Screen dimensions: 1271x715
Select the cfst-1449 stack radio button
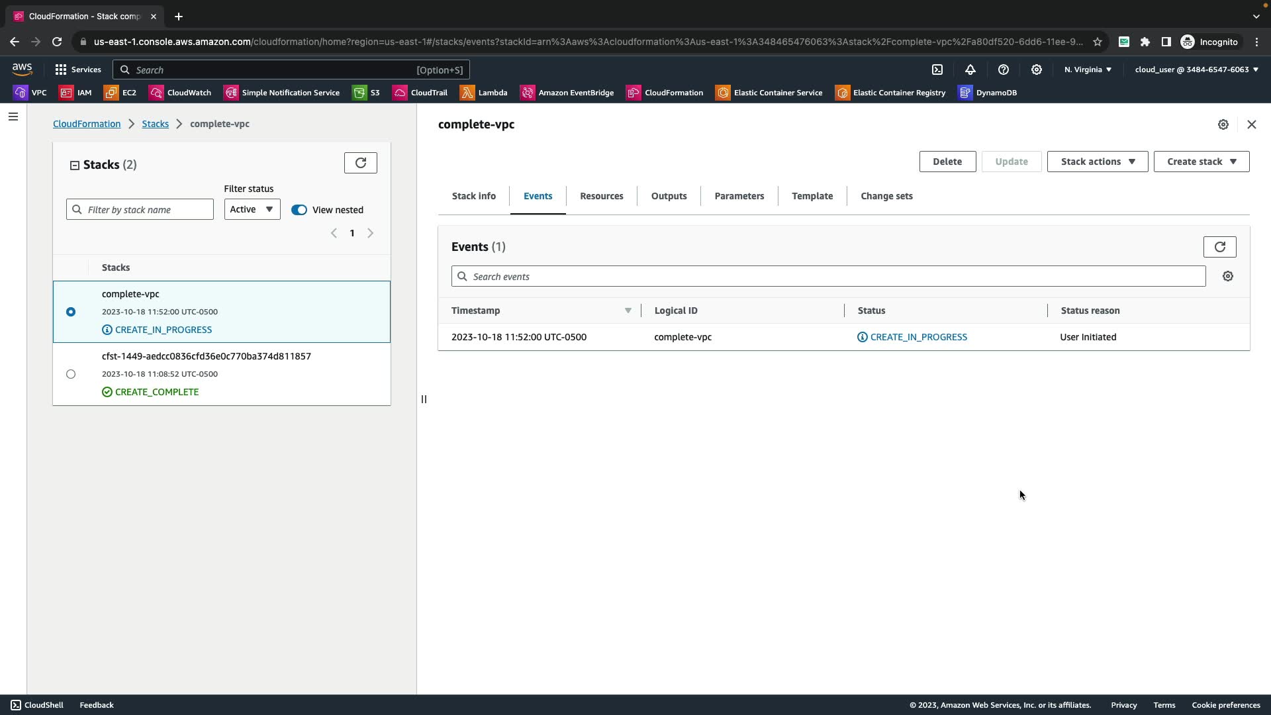(71, 374)
